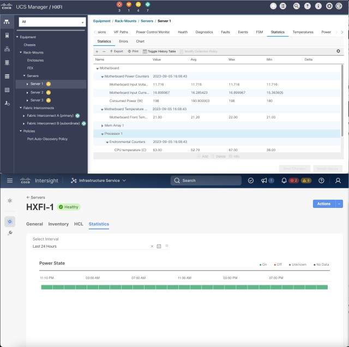349x347 pixels.
Task: Click the Intersight help question icon
Action: tap(321, 181)
